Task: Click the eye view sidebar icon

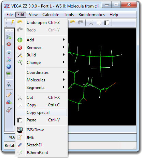Action: tap(9, 85)
